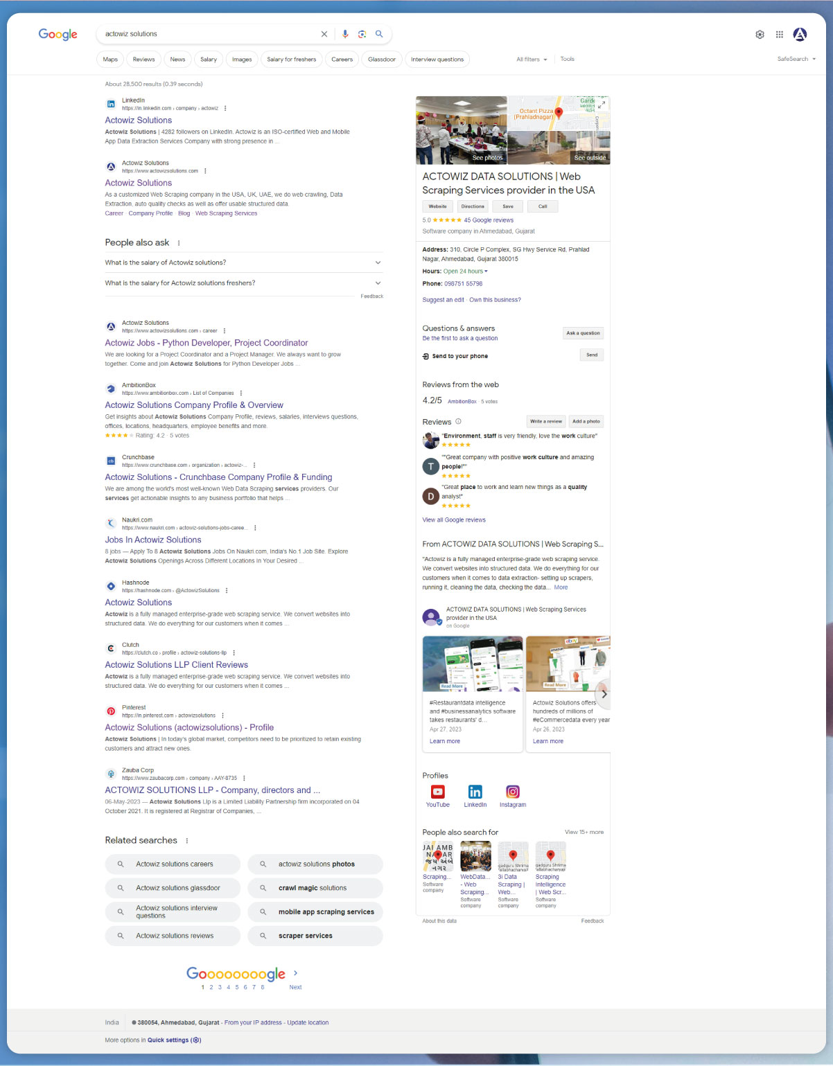Open the phone number 098751 55798
This screenshot has width=833, height=1066.
tap(464, 284)
